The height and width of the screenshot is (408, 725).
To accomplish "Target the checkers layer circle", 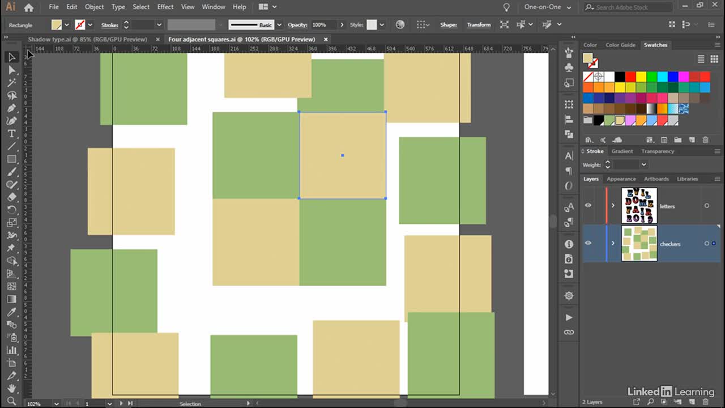I will (706, 244).
